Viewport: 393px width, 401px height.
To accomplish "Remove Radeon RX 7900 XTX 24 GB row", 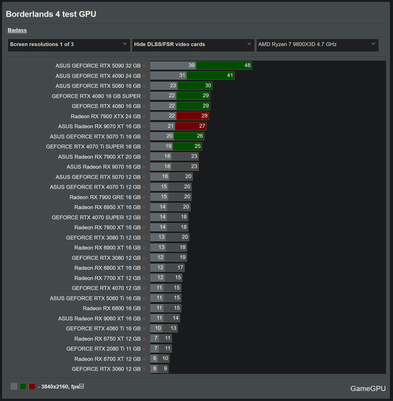I will [x=144, y=116].
